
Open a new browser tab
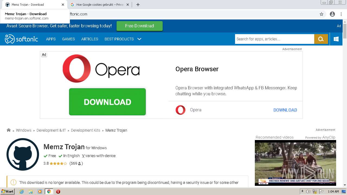138,5
